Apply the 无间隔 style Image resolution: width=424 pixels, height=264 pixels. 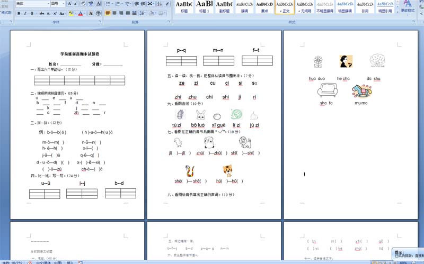point(305,7)
